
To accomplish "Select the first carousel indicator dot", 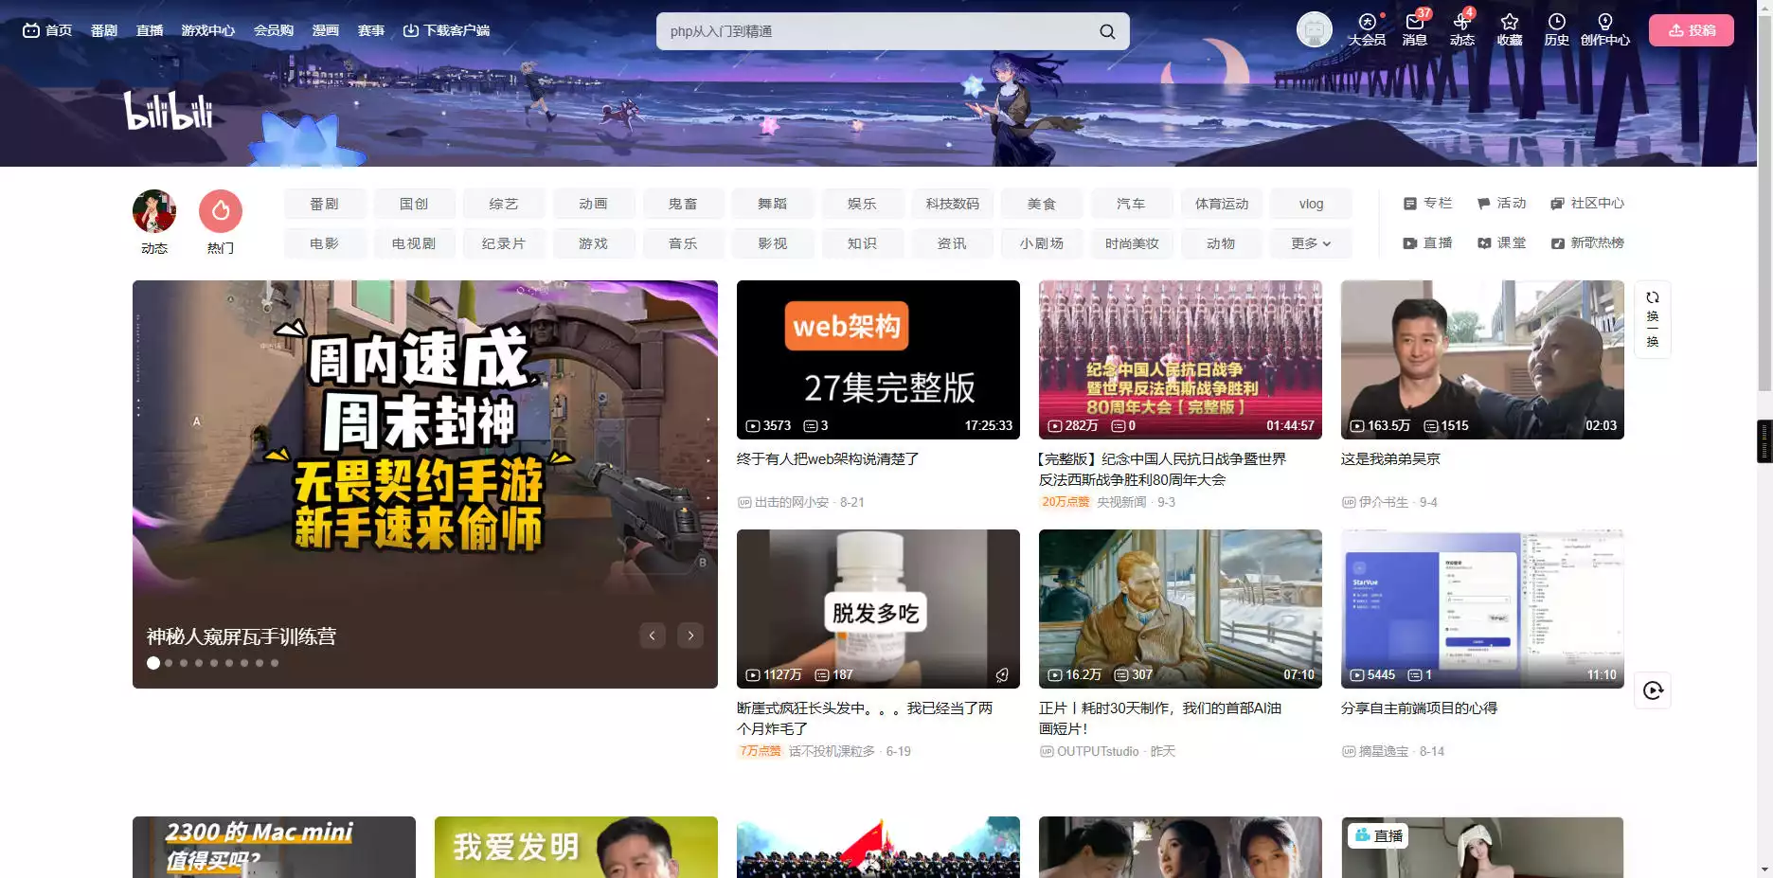I will click(x=153, y=663).
